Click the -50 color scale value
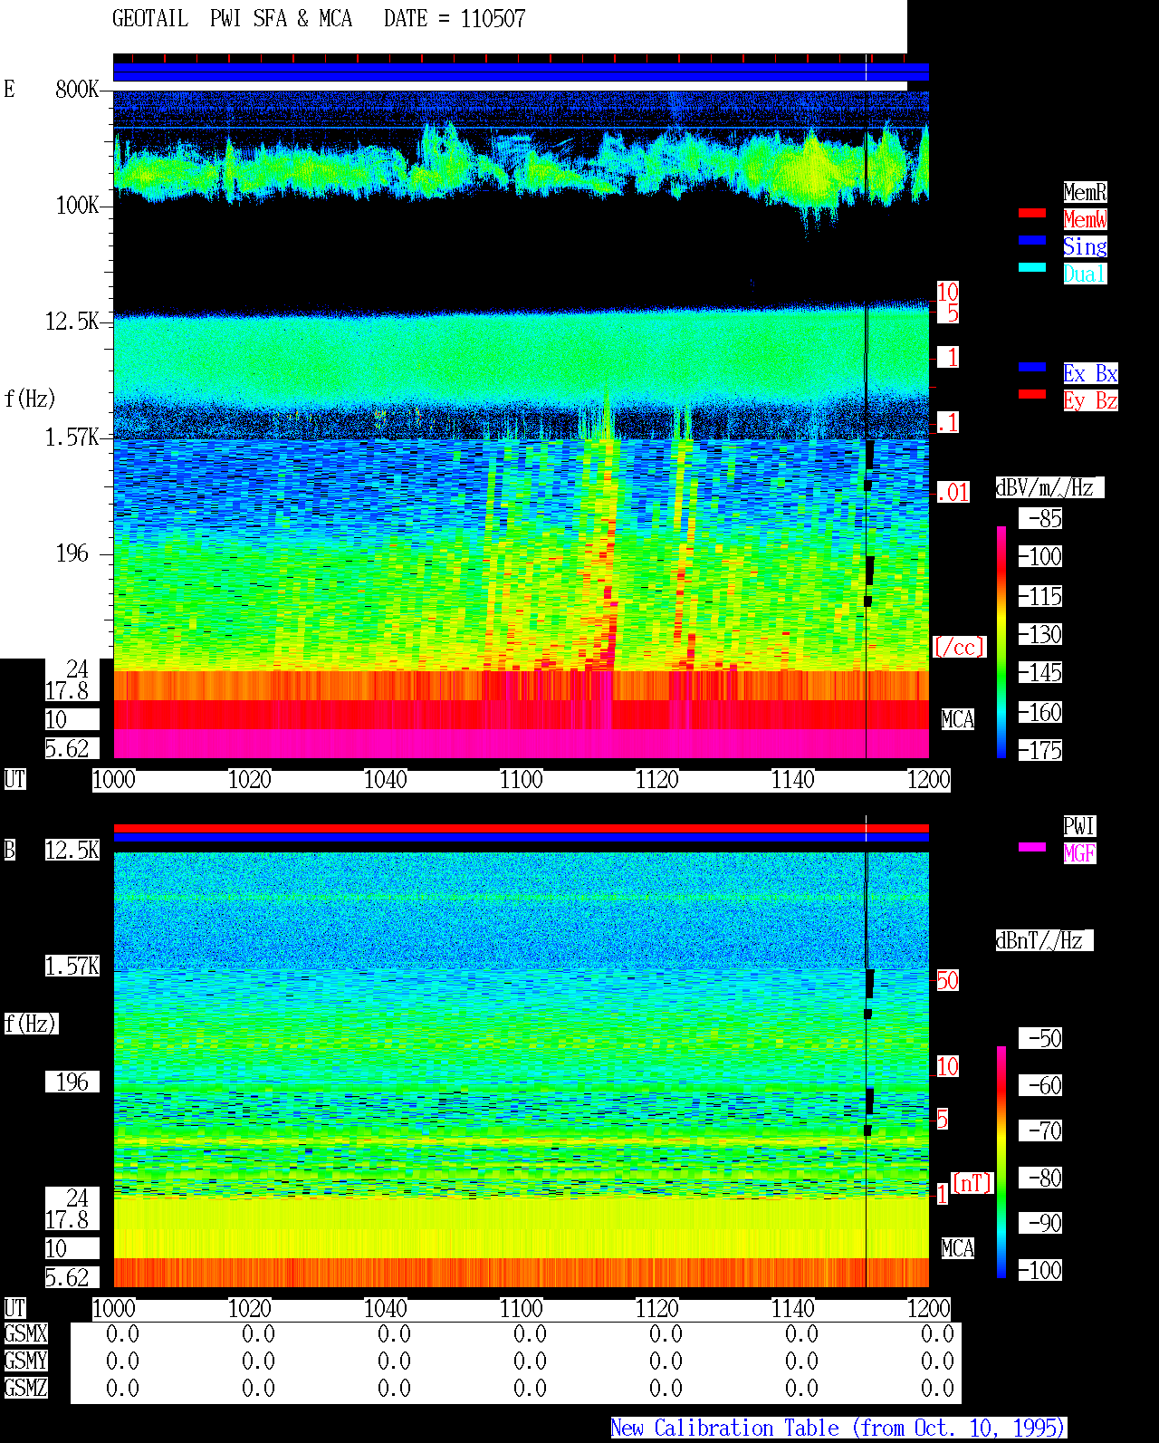1159x1443 pixels. [x=1040, y=1038]
